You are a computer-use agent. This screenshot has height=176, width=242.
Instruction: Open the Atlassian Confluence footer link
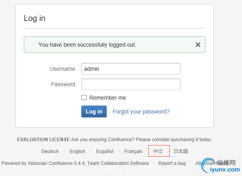click(50, 163)
